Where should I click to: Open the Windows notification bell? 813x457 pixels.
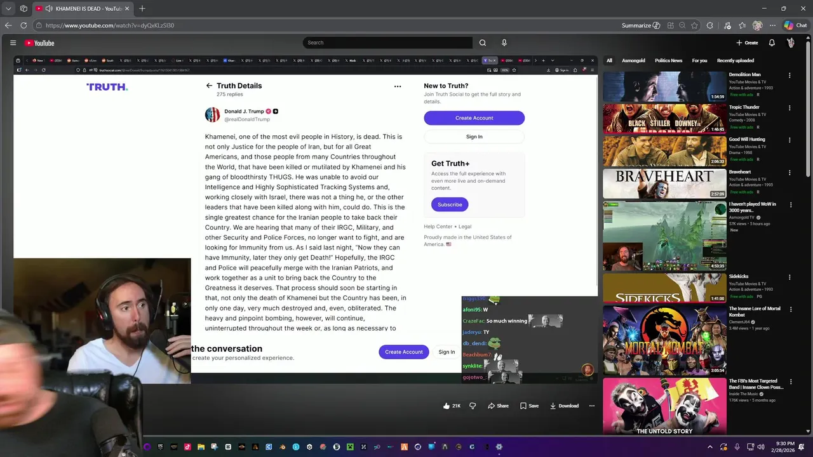coord(802,447)
